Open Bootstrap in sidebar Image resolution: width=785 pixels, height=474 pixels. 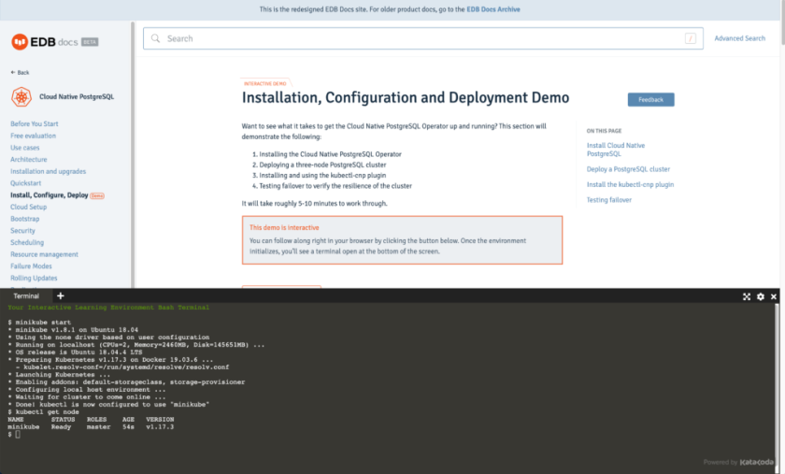tap(24, 219)
